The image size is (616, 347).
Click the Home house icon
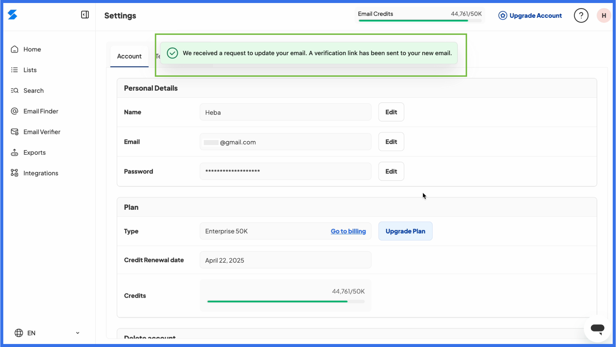pos(14,49)
